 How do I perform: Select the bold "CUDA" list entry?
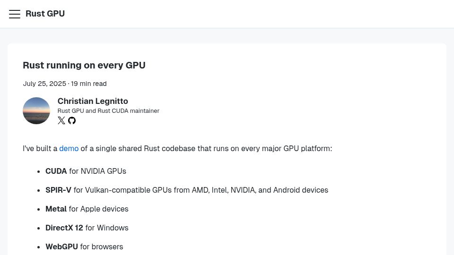pyautogui.click(x=56, y=171)
